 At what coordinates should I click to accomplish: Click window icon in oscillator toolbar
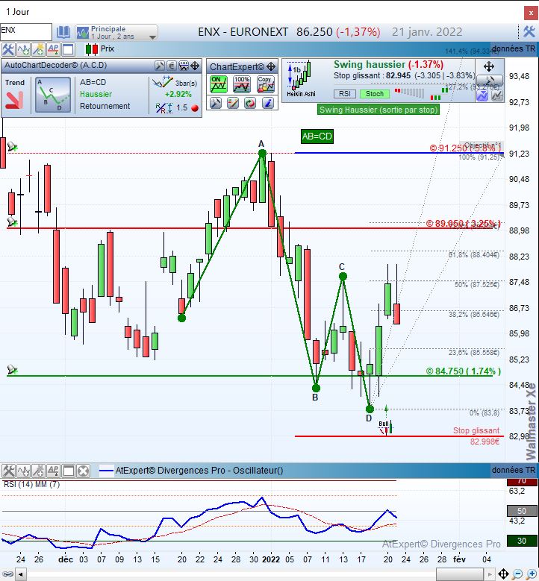pyautogui.click(x=68, y=471)
